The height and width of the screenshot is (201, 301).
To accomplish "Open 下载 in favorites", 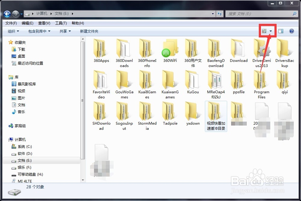I will click(18, 49).
